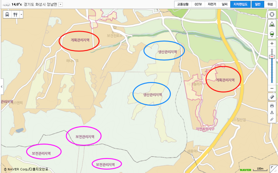Toggle the CCTV layer

pos(198,4)
